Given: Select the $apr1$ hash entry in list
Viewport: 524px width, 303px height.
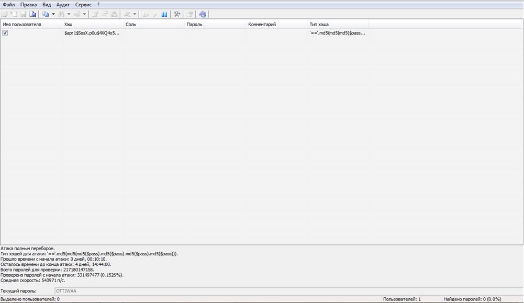Looking at the screenshot, I should click(92, 33).
